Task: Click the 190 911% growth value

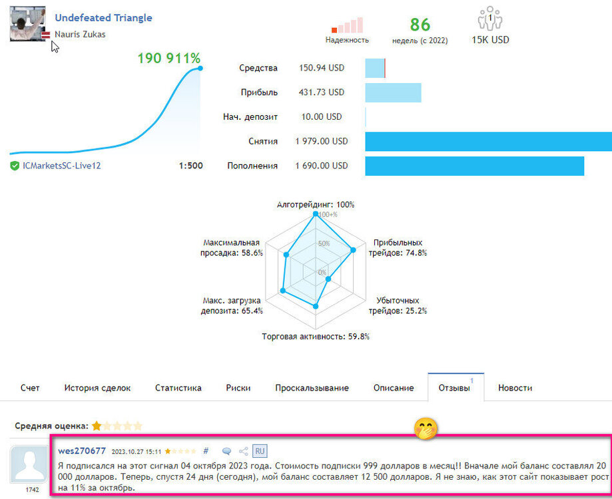Action: (169, 58)
